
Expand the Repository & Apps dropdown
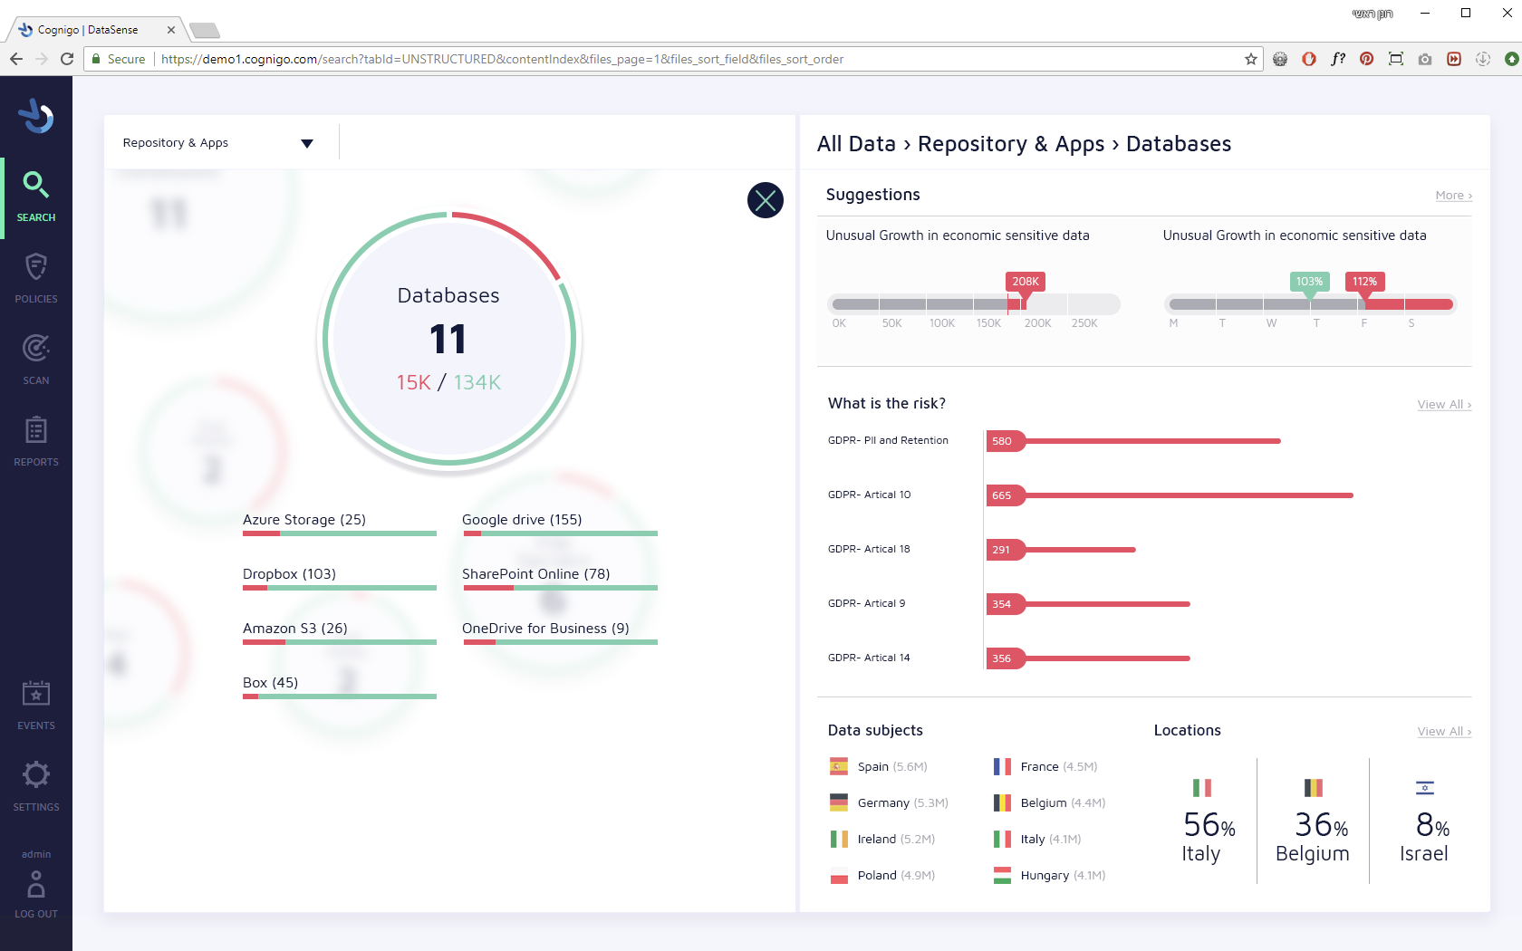point(307,143)
